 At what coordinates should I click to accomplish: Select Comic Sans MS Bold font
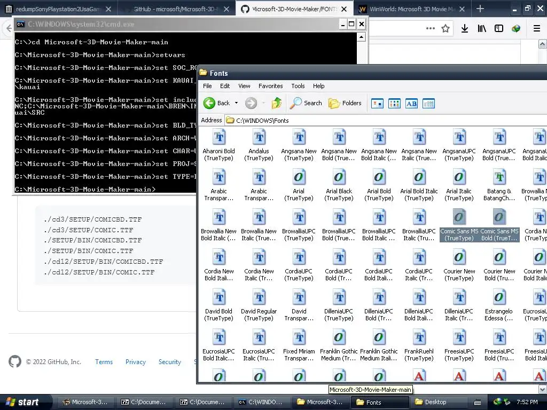tap(499, 225)
